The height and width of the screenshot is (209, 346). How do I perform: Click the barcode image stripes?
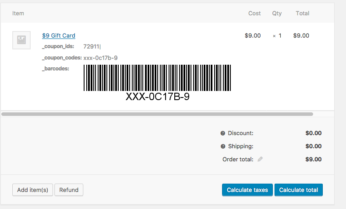[157, 78]
